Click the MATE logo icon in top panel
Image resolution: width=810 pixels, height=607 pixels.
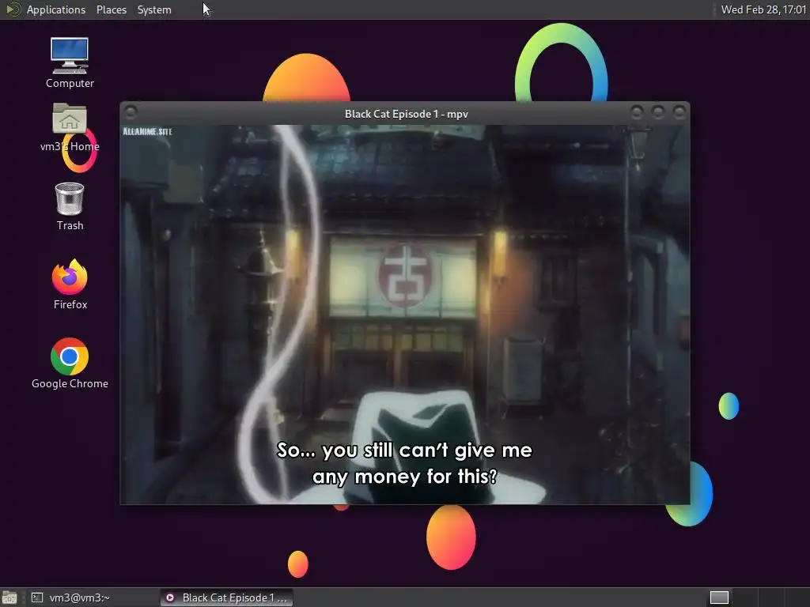(13, 9)
